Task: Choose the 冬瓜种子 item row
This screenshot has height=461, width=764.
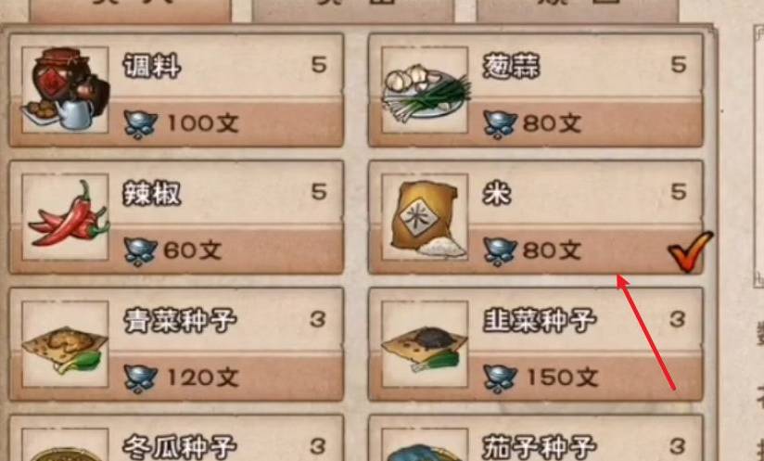Action: coord(176,438)
